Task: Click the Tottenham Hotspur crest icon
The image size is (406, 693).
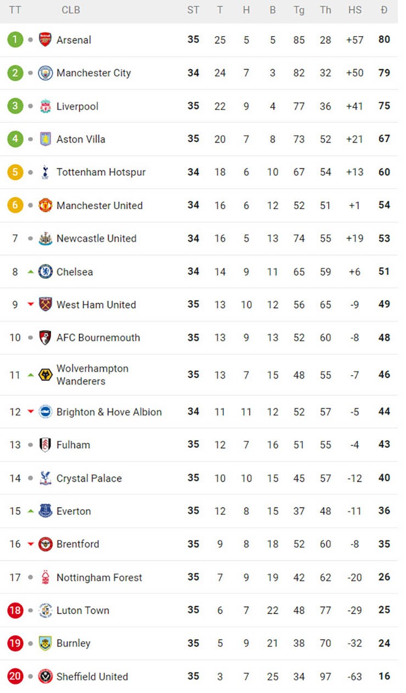Action: click(45, 172)
